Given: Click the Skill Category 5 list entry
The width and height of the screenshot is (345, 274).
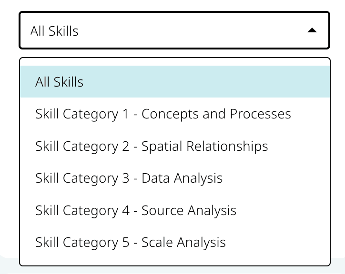Looking at the screenshot, I should click(131, 242).
